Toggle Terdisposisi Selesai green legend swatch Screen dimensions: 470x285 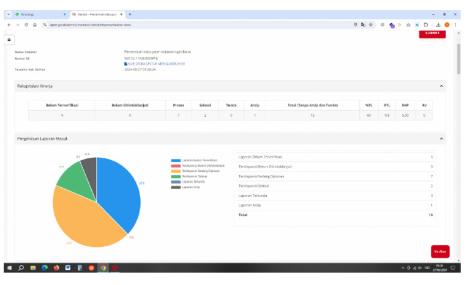coord(176,177)
